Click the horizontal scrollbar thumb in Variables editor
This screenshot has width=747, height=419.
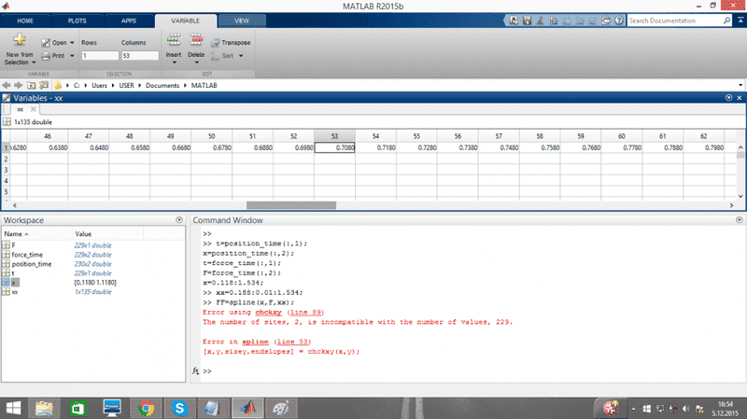tap(291, 205)
